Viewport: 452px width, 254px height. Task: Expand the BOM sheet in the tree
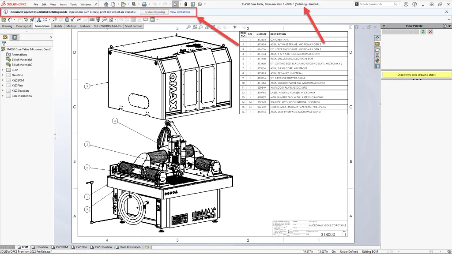pyautogui.click(x=3, y=70)
